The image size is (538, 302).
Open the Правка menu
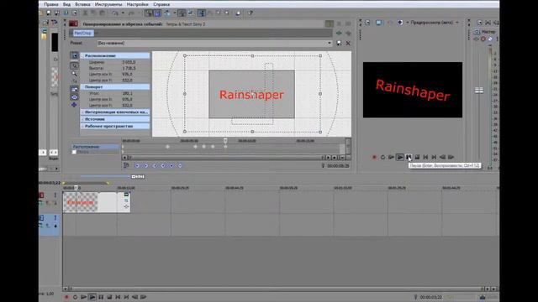pos(51,4)
